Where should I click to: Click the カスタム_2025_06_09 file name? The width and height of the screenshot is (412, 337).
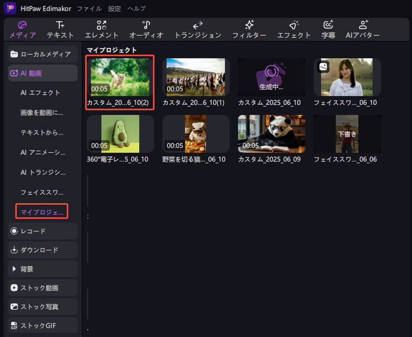[269, 159]
